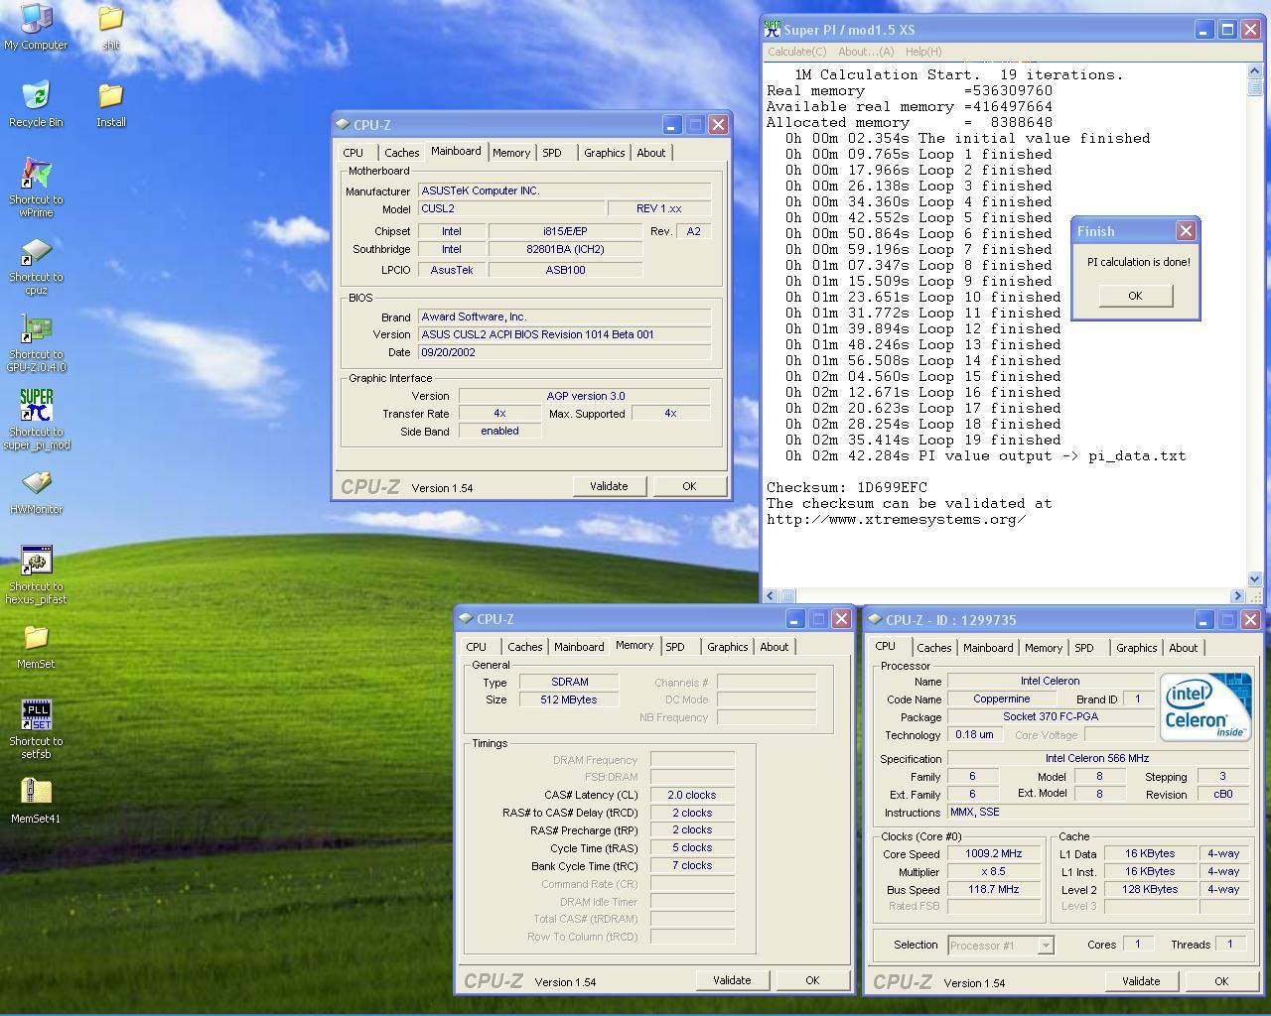Screen dimensions: 1271x1016
Task: Click the Loop 19 finished line
Action: click(x=923, y=440)
